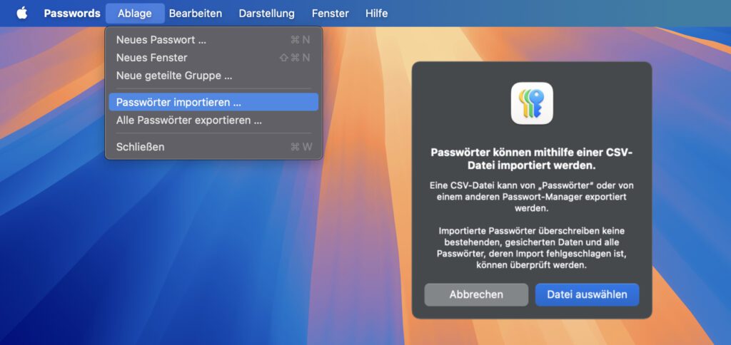Open the Bearbeiten menu
The height and width of the screenshot is (345, 731).
[x=196, y=14]
